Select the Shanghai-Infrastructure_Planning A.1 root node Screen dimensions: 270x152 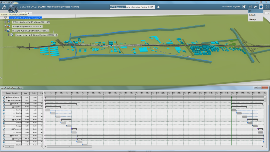26,18
